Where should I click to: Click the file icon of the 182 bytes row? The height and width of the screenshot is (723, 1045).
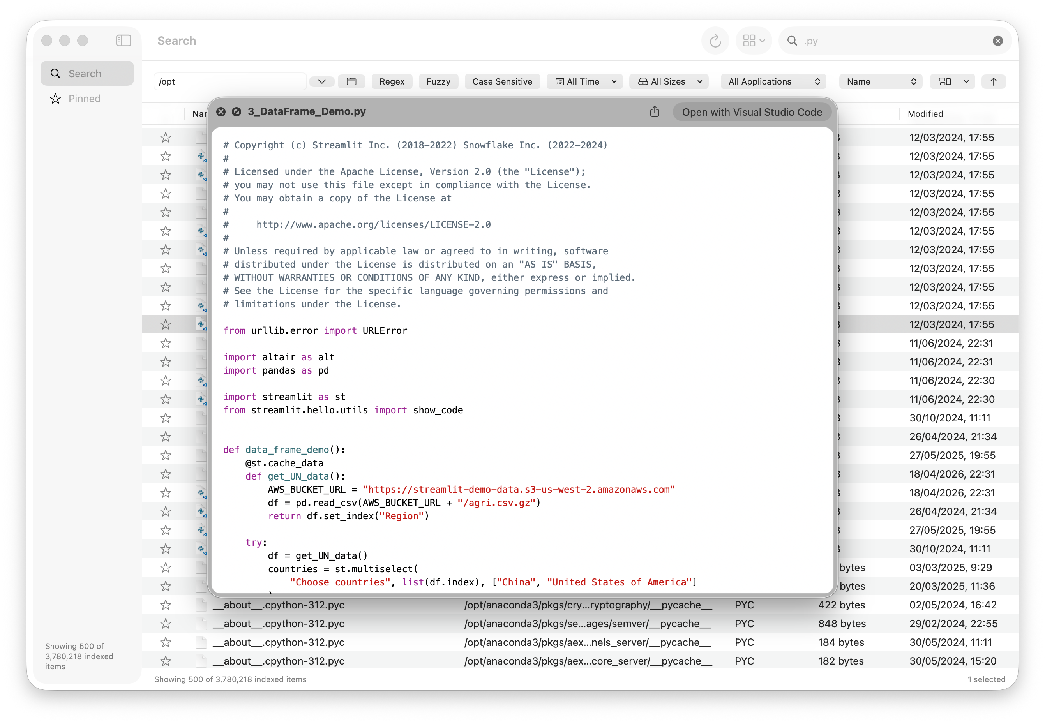(201, 661)
